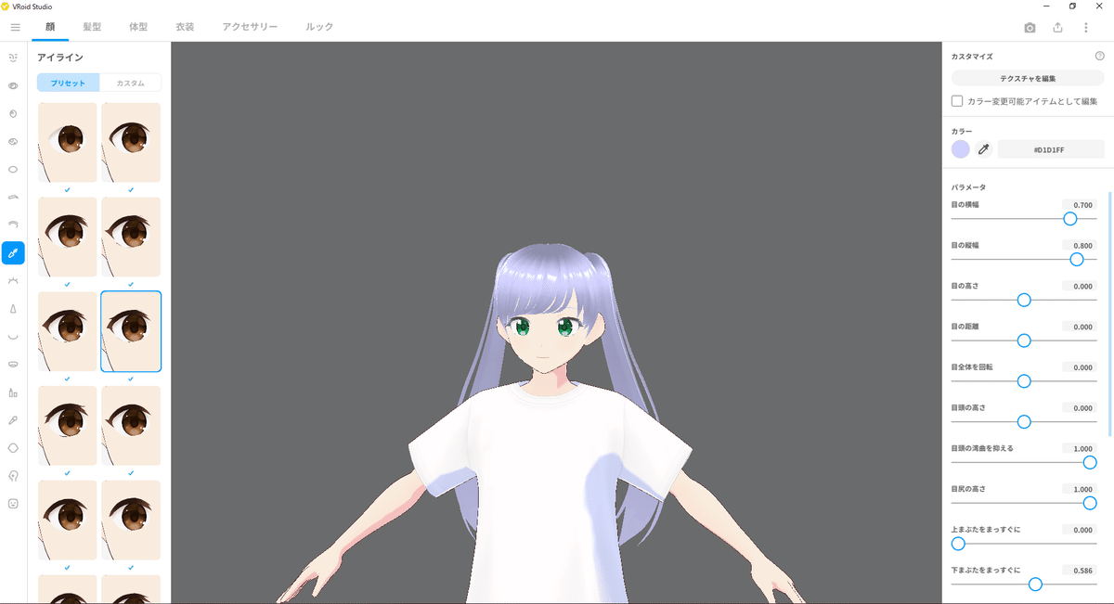Click the value field for 目尻の高さ
Image resolution: width=1114 pixels, height=604 pixels.
click(1080, 489)
